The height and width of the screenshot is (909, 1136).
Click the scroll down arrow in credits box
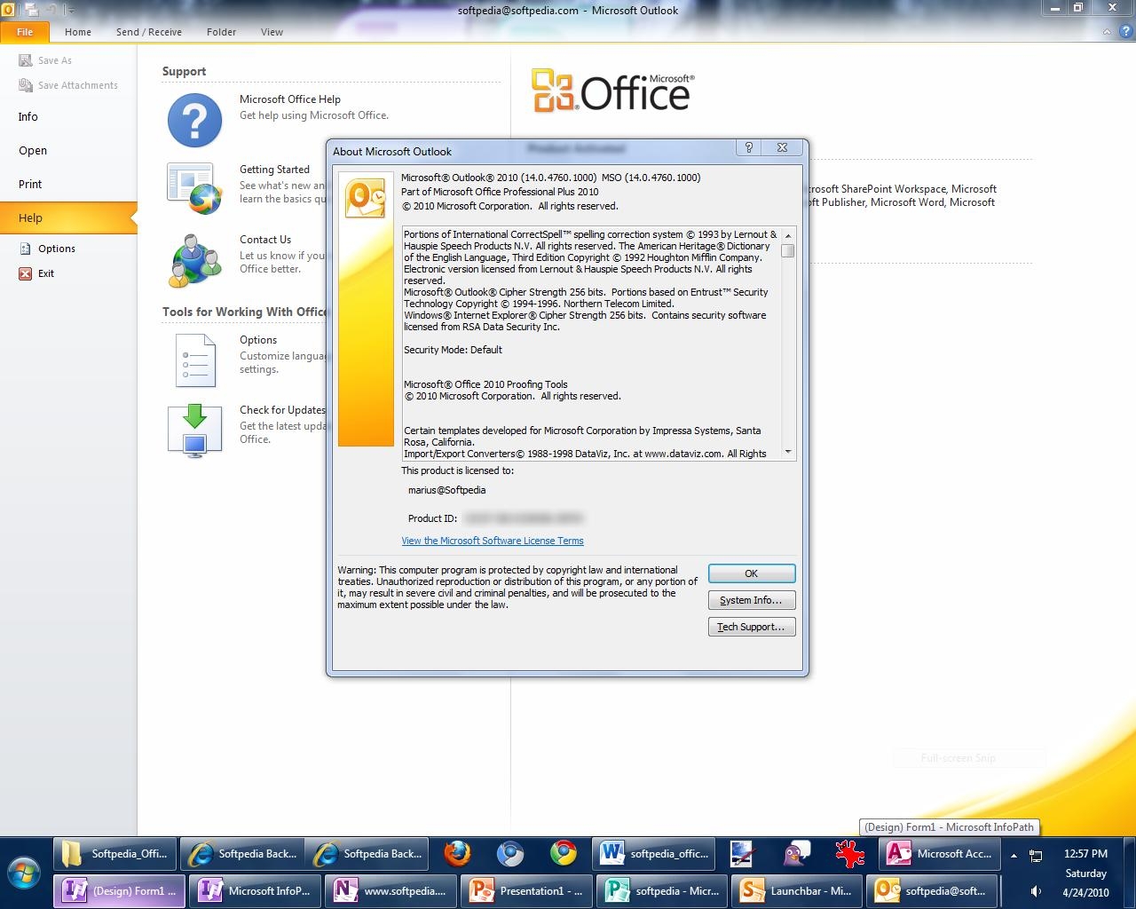(x=788, y=452)
